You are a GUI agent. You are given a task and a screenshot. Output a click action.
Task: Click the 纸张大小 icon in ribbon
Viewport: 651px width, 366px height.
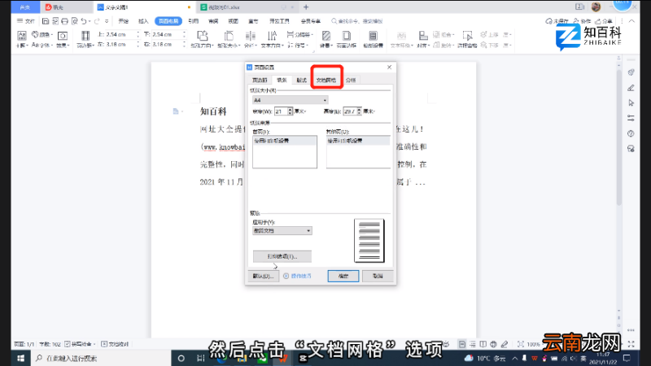229,39
